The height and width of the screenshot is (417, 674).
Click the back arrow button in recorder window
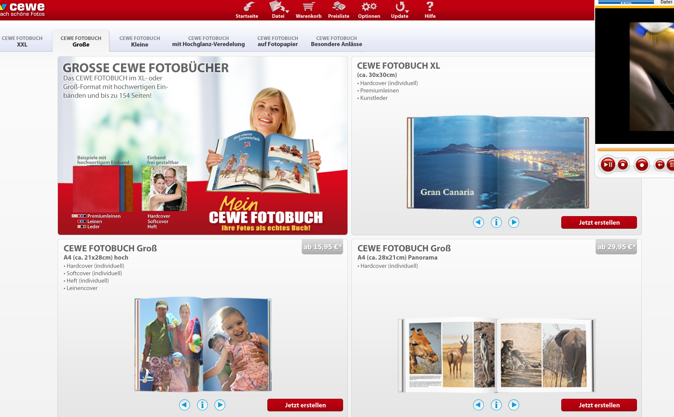660,164
